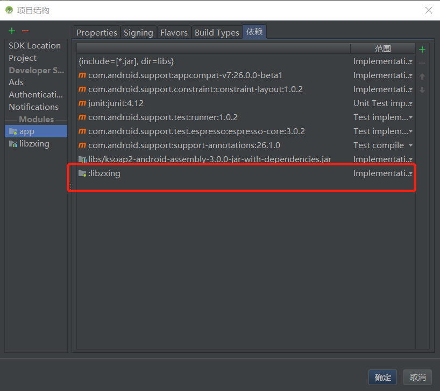Click the module icon beside :libzxing dependency
440x391 pixels.
[82, 173]
